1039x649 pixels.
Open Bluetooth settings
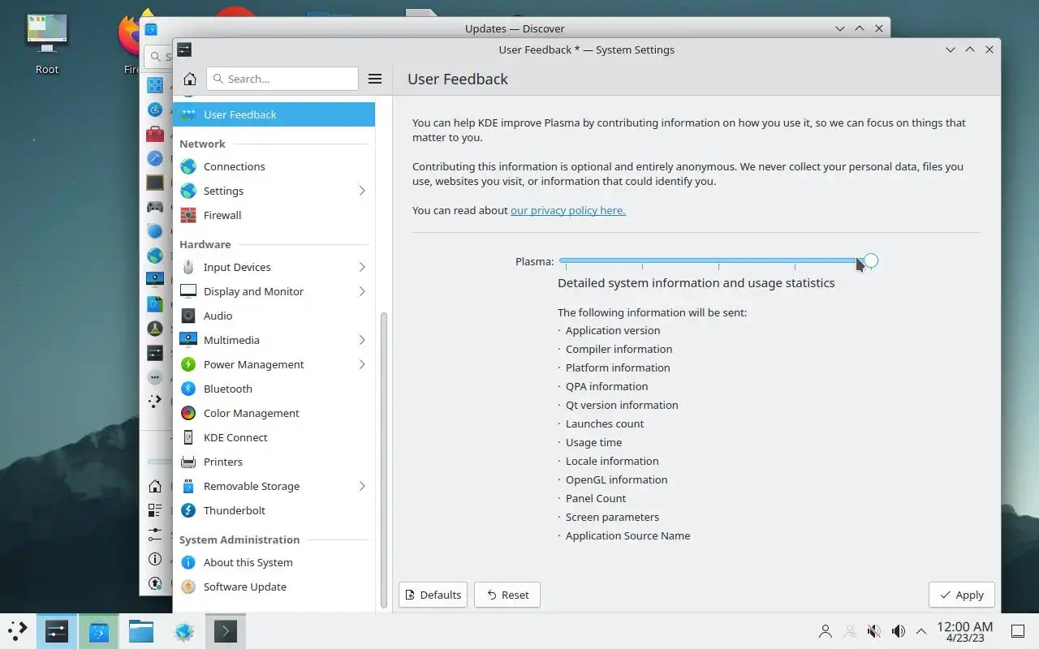(x=274, y=389)
